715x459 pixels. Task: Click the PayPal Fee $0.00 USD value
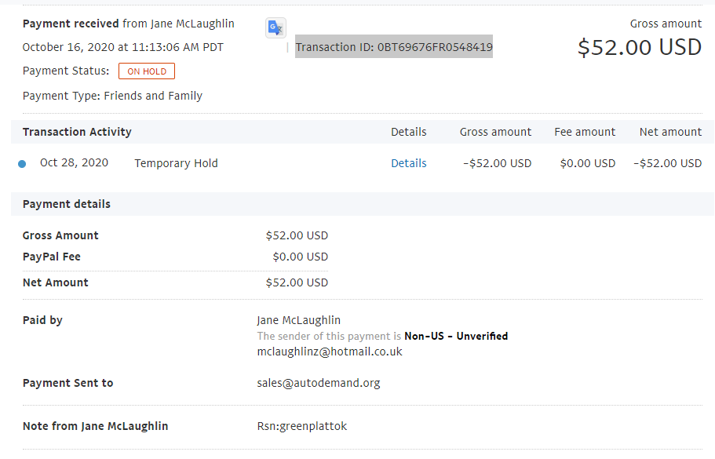tap(300, 257)
